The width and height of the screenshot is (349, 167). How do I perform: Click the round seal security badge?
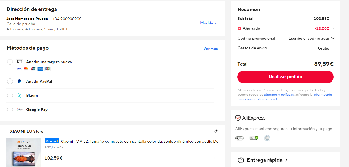[x=267, y=138]
